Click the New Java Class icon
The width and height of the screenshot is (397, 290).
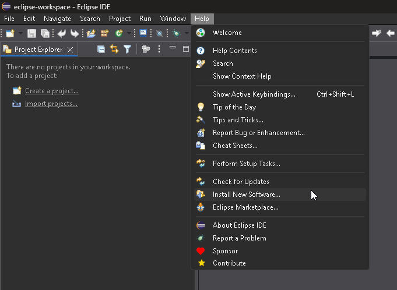[119, 33]
